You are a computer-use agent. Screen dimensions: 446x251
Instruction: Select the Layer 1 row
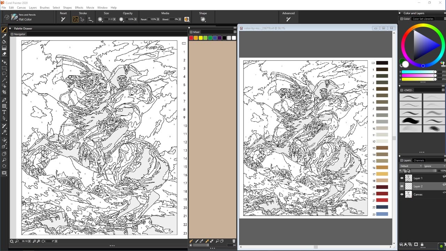[x=422, y=178]
